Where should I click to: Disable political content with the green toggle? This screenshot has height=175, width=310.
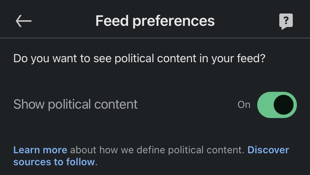coord(277,105)
